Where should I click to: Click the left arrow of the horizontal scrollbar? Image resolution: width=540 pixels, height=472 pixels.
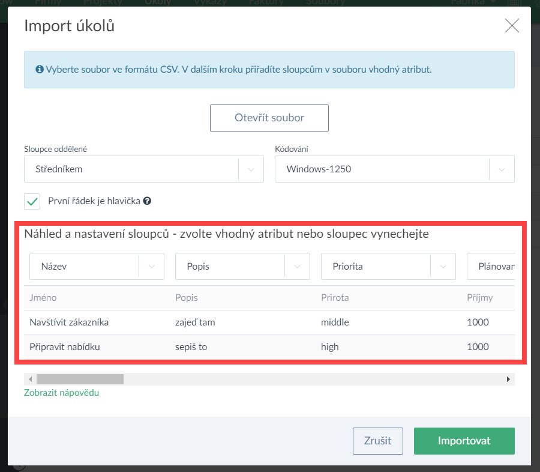[x=29, y=379]
